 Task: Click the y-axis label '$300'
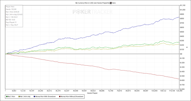click(182, 41)
